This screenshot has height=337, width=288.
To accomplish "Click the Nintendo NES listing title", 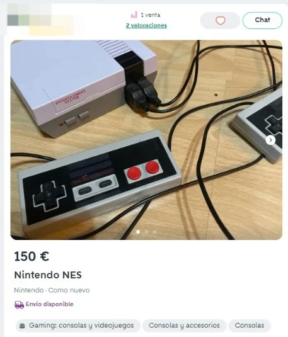I will (x=48, y=275).
